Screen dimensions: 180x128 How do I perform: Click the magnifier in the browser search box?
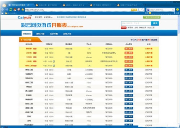click(x=173, y=10)
